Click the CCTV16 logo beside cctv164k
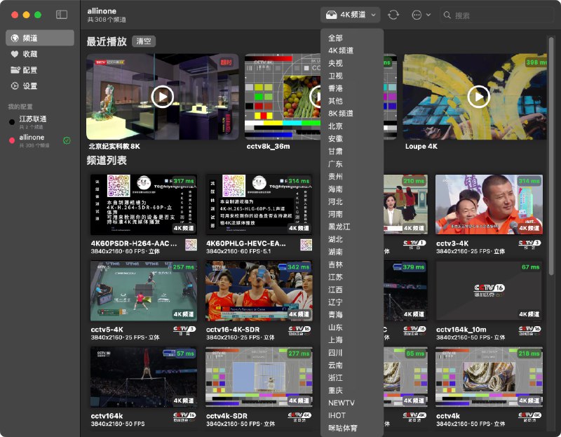The image size is (561, 437). [x=184, y=417]
